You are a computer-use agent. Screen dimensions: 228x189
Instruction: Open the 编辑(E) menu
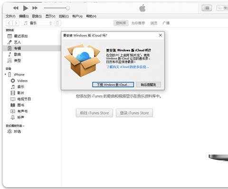coord(24,16)
